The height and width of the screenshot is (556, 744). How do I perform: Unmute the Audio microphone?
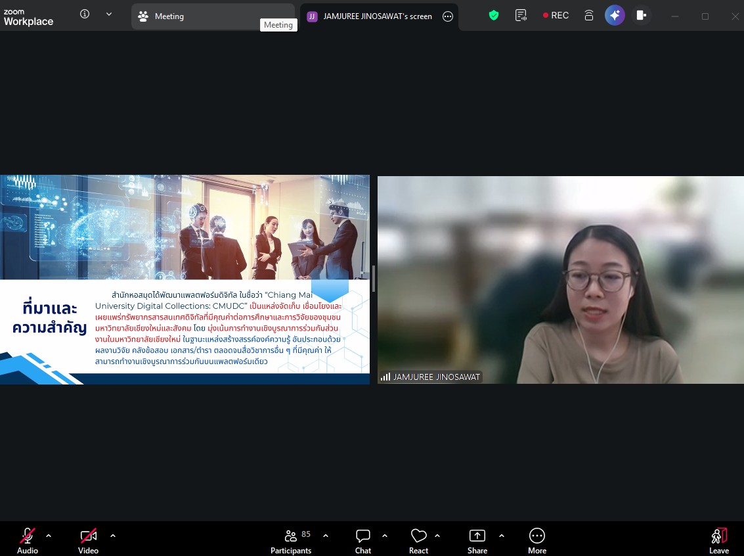(28, 542)
